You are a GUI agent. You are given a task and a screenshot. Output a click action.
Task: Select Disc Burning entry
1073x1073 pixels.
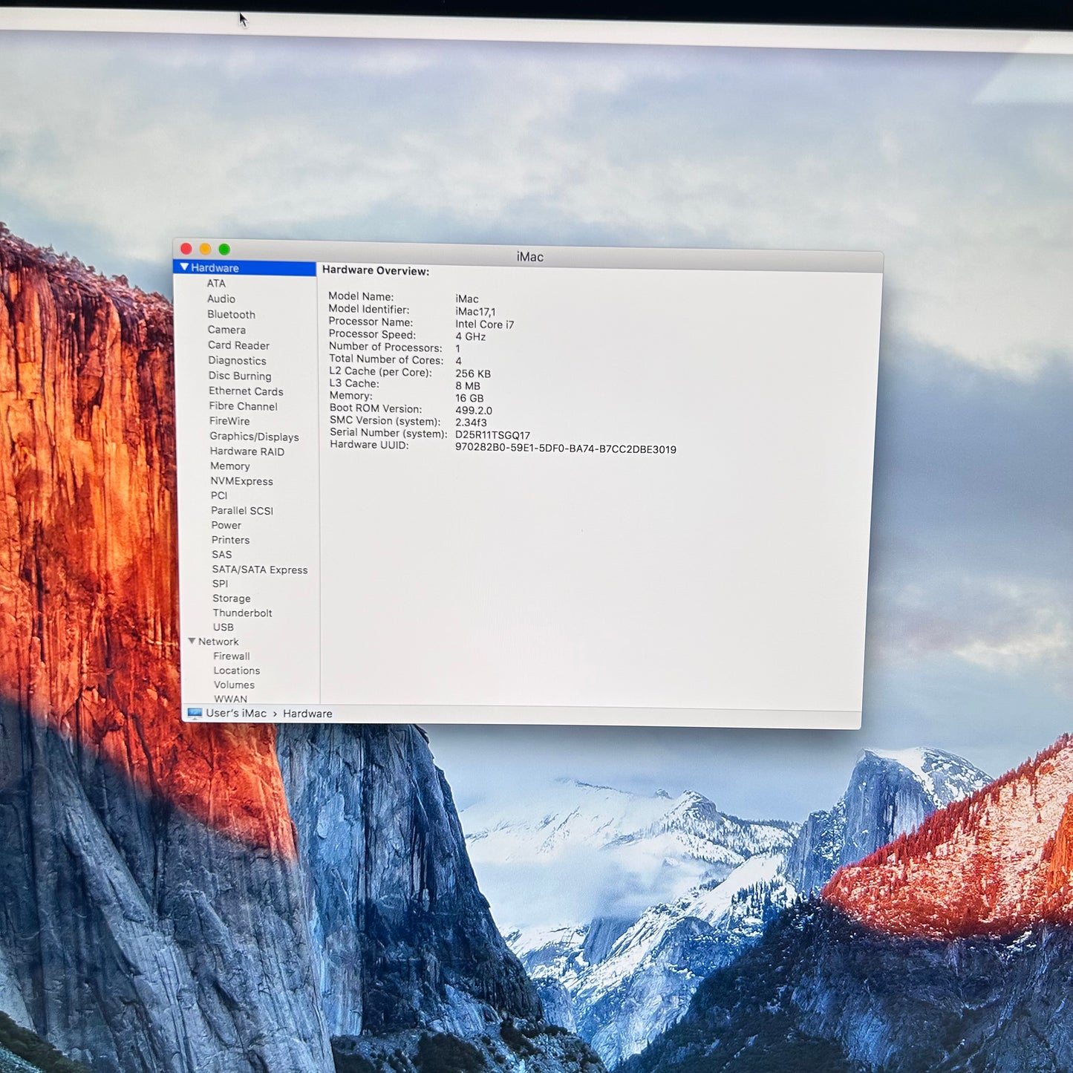(240, 376)
